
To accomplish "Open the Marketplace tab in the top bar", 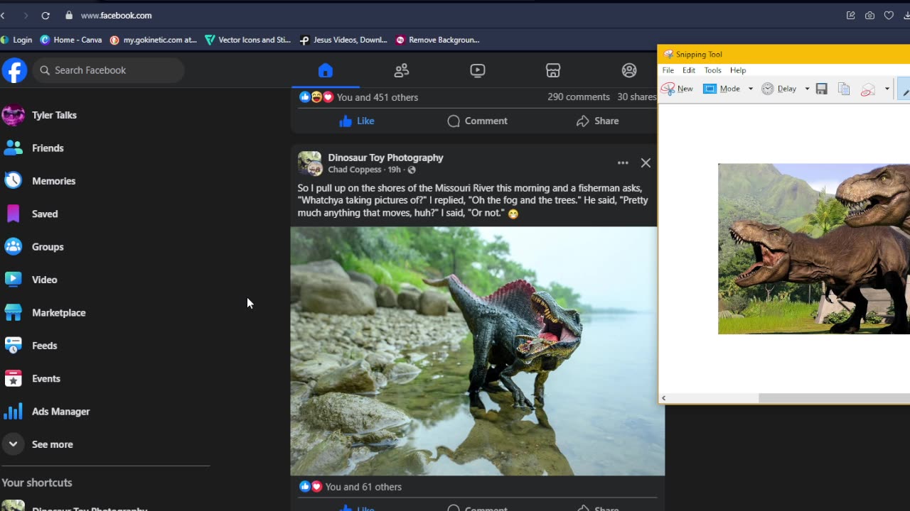I will coord(553,70).
